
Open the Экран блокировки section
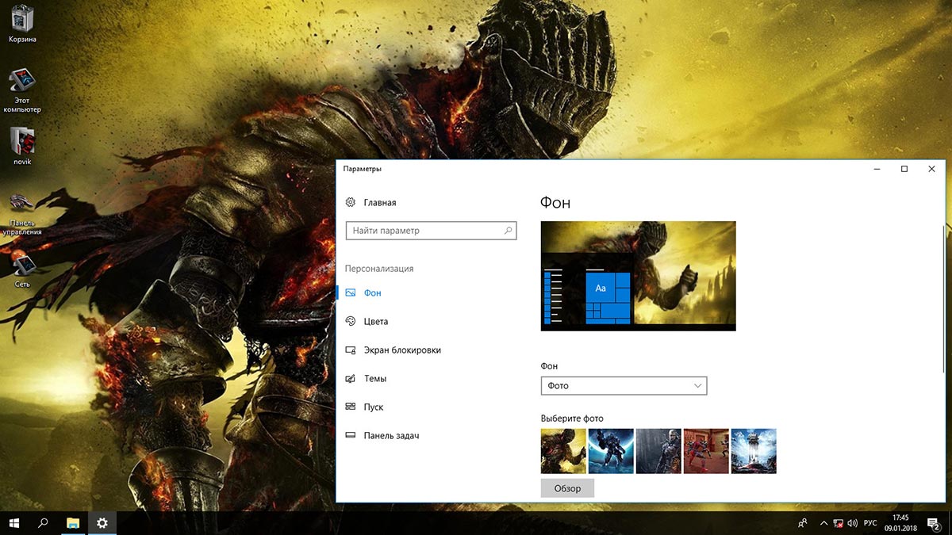coord(401,350)
